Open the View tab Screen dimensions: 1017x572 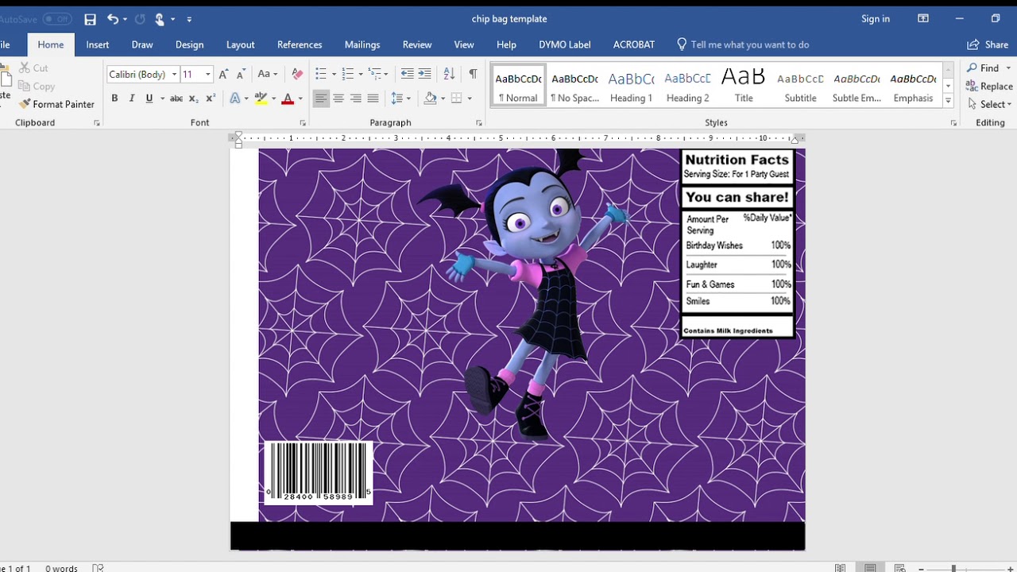[464, 44]
